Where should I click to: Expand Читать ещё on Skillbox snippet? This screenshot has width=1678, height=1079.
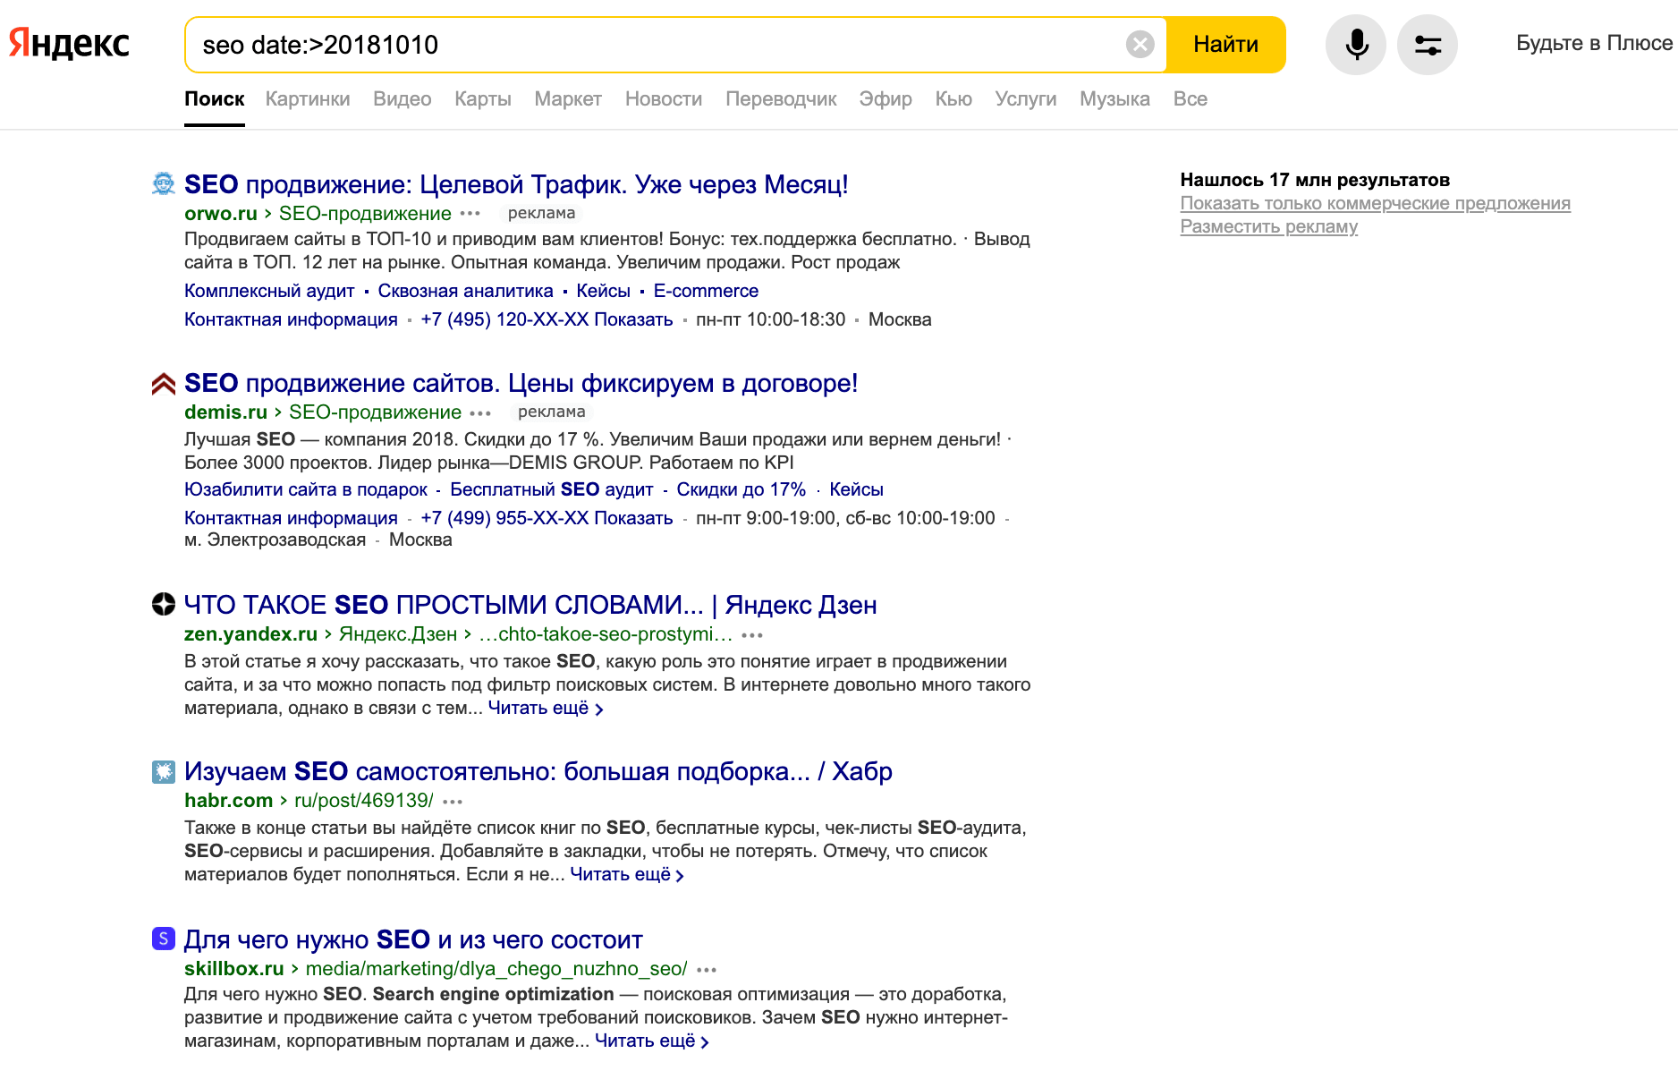pos(652,1041)
